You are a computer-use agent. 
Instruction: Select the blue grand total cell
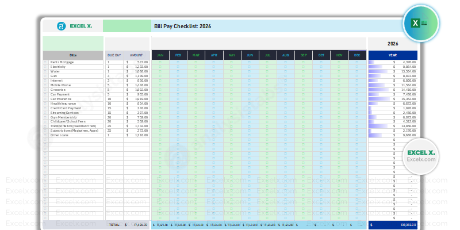[393, 224]
